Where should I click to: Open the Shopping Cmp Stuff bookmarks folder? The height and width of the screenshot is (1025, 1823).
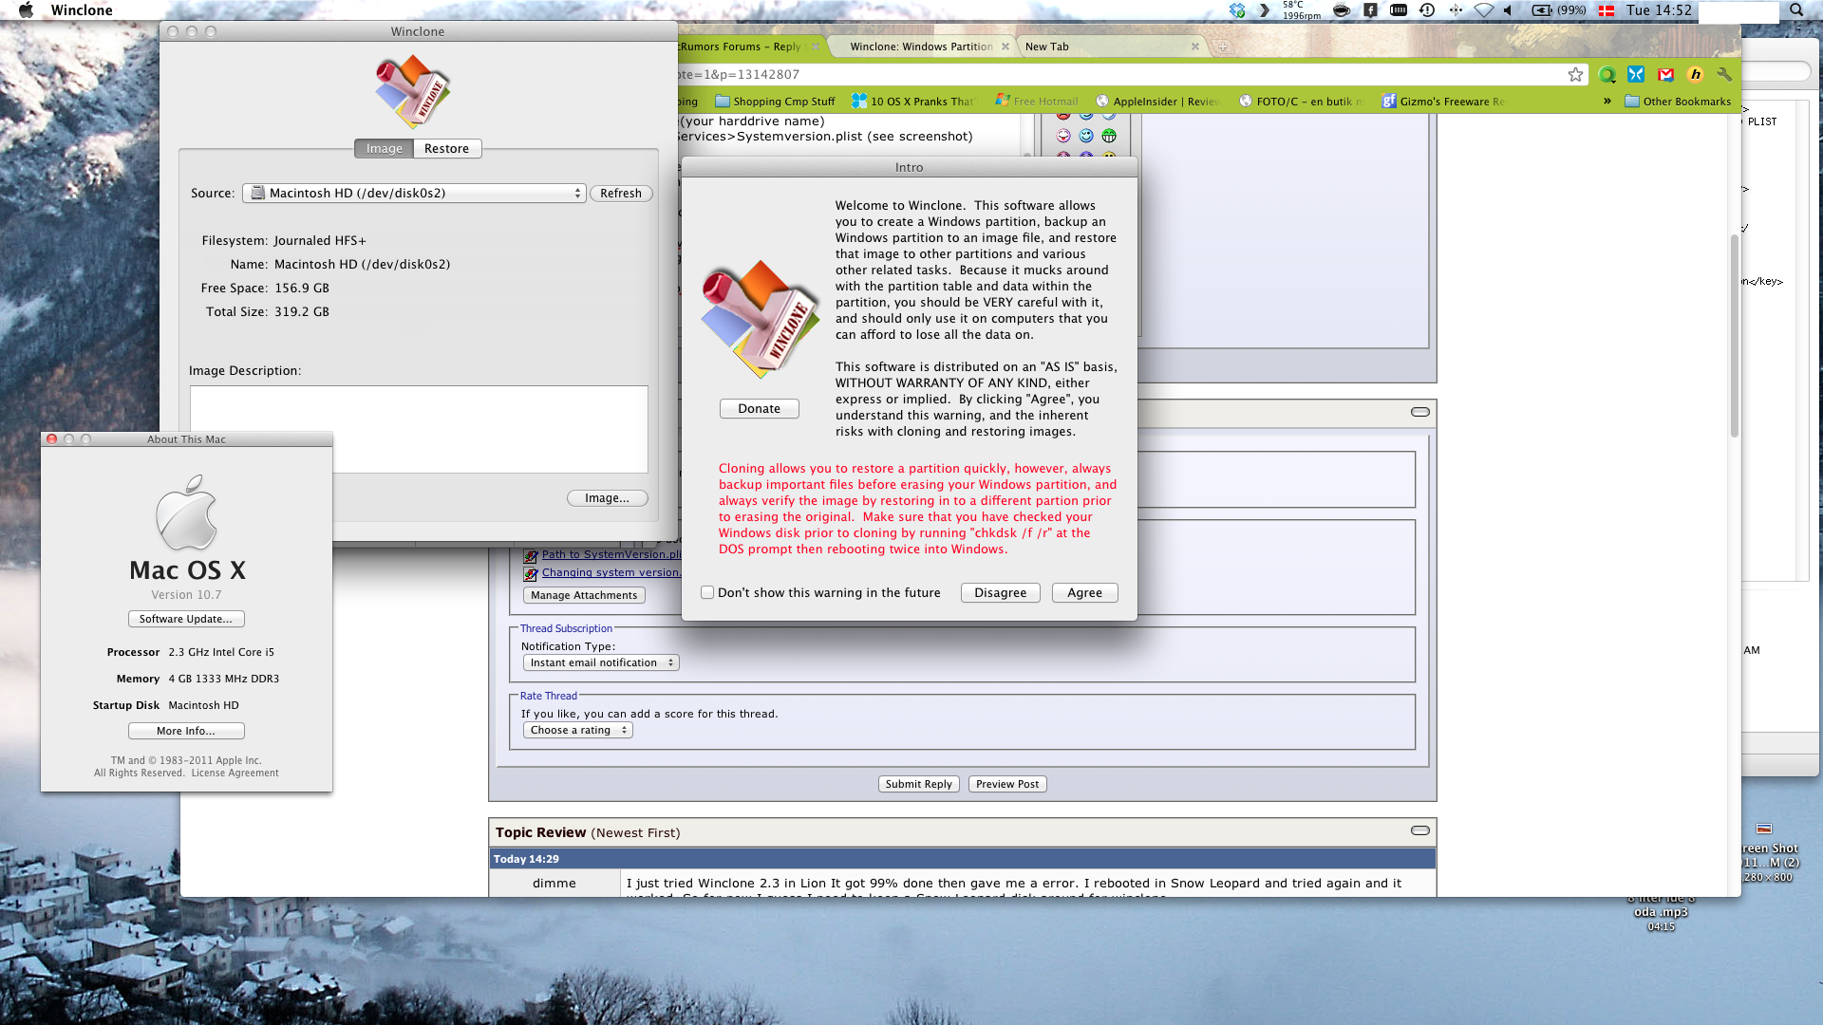(x=775, y=102)
